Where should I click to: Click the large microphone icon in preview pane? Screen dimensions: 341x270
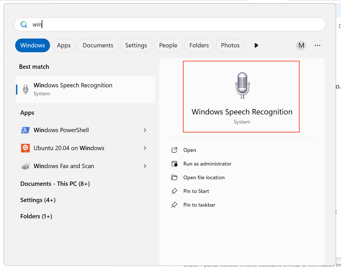(242, 85)
